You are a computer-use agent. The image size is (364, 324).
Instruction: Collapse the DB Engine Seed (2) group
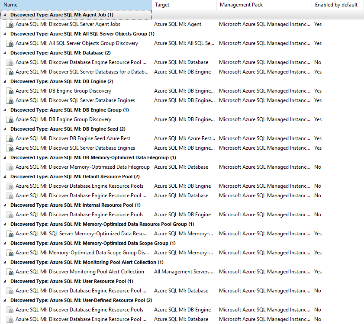click(5, 129)
